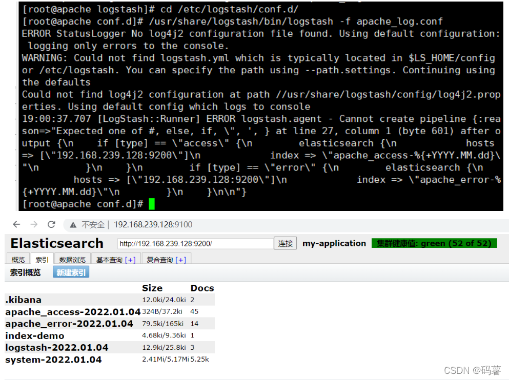Viewport: 509px width, 380px height.
Task: Click the Elasticsearch URL input field
Action: click(x=195, y=243)
